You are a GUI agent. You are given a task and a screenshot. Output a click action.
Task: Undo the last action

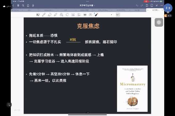(137, 6)
